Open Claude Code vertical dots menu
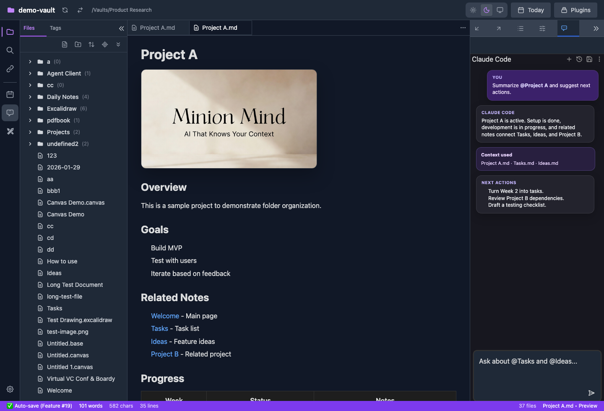This screenshot has height=411, width=604. click(x=599, y=59)
